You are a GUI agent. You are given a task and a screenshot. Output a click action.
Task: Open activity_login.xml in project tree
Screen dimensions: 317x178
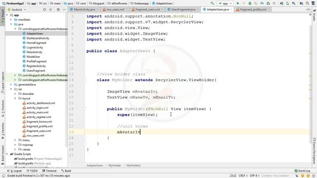[x=38, y=108]
